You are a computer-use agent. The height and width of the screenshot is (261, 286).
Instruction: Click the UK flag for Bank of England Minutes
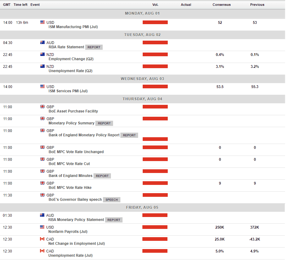[x=42, y=171]
